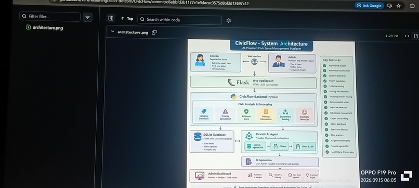This screenshot has width=419, height=188.
Task: Focus the Filter files field
Action: pyautogui.click(x=50, y=17)
